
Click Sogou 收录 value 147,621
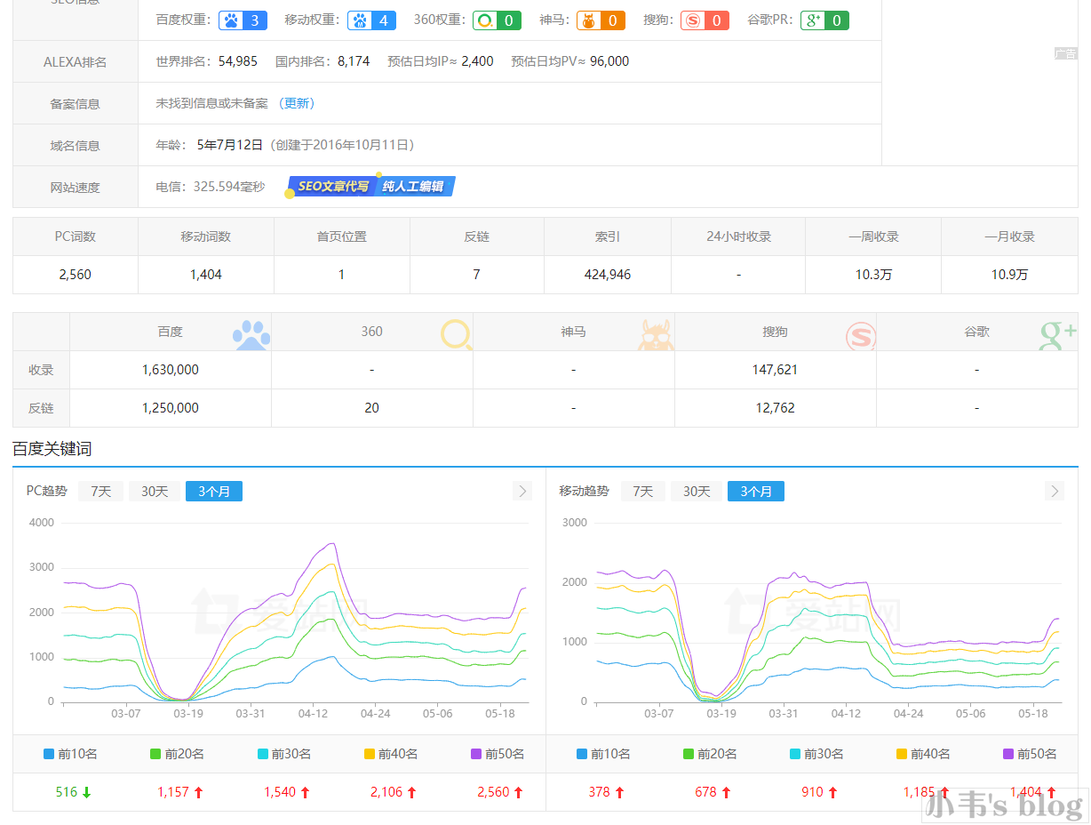click(775, 370)
